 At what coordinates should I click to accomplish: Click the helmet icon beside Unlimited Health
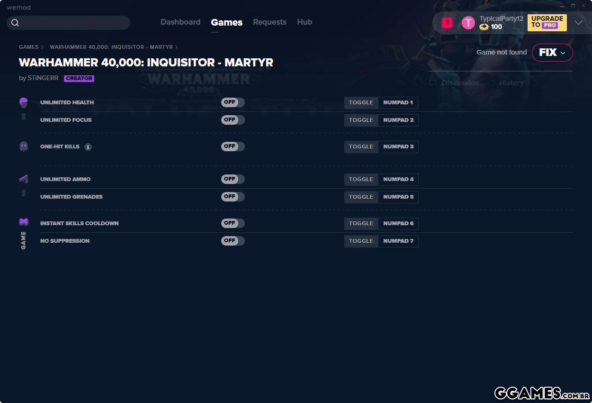pyautogui.click(x=24, y=102)
